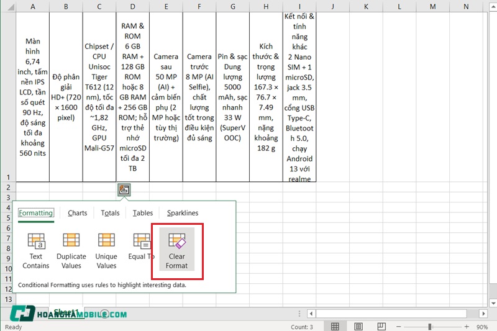Open the Totals tab in Quick Analysis
497x331 pixels.
coord(110,213)
